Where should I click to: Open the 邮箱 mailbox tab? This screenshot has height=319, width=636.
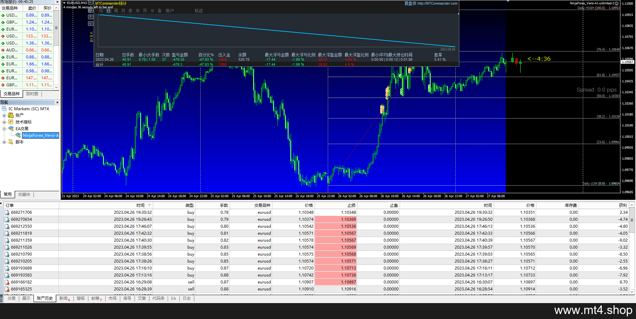tap(97, 298)
